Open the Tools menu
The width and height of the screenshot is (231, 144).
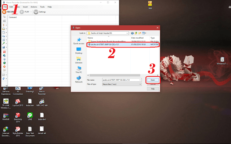click(42, 6)
